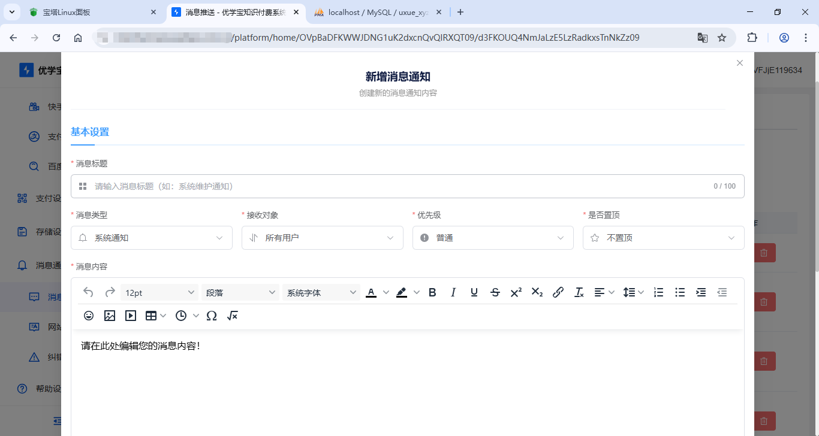Insert a link using the chain icon
The height and width of the screenshot is (436, 819).
click(558, 292)
